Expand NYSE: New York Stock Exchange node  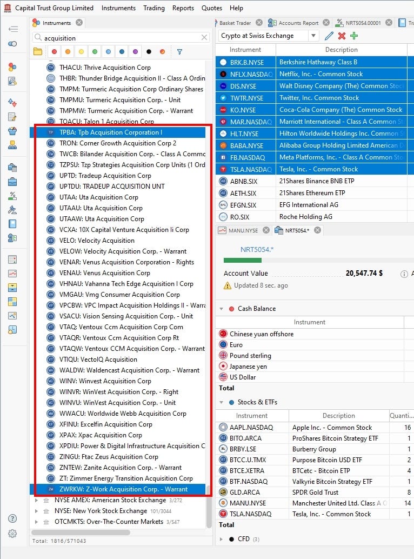click(36, 511)
